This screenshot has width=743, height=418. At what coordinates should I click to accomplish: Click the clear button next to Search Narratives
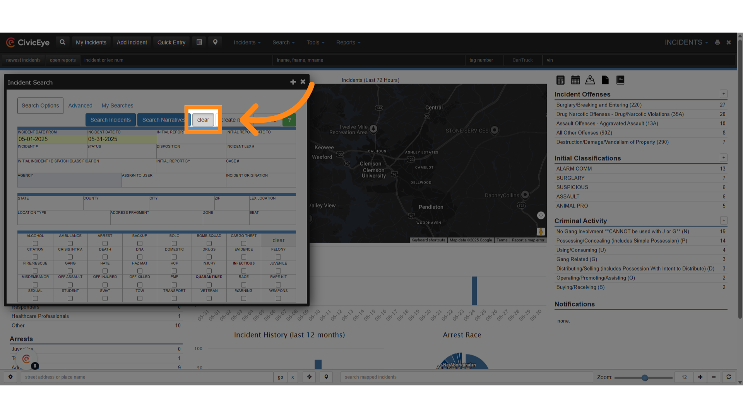[203, 120]
